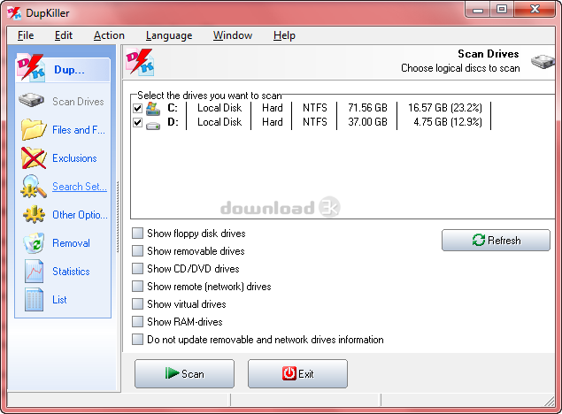The height and width of the screenshot is (414, 562).
Task: Uncheck the D: drive checkbox
Action: point(138,122)
